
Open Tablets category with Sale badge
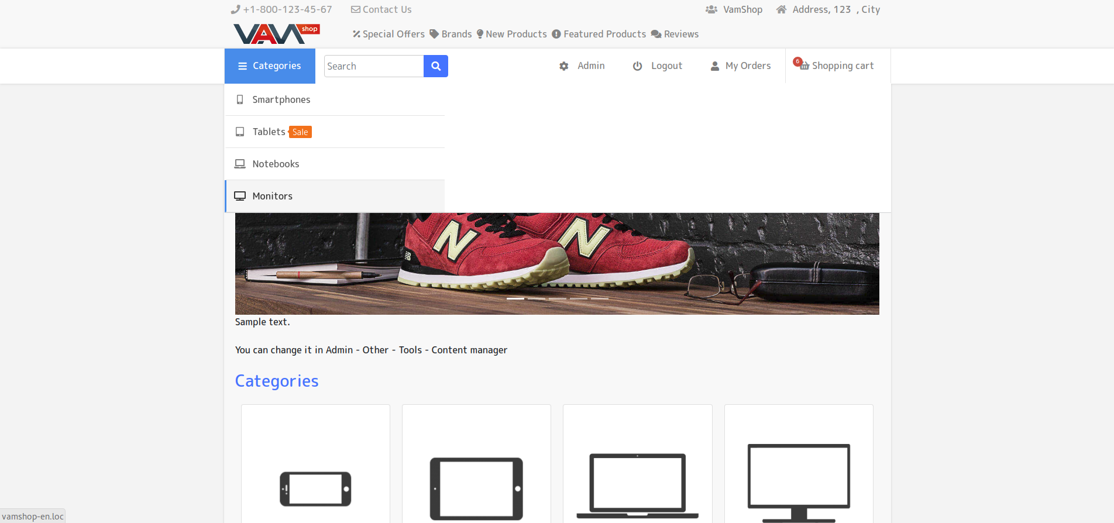[269, 132]
